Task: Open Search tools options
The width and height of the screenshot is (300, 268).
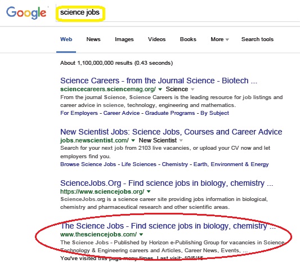Action: (257, 39)
